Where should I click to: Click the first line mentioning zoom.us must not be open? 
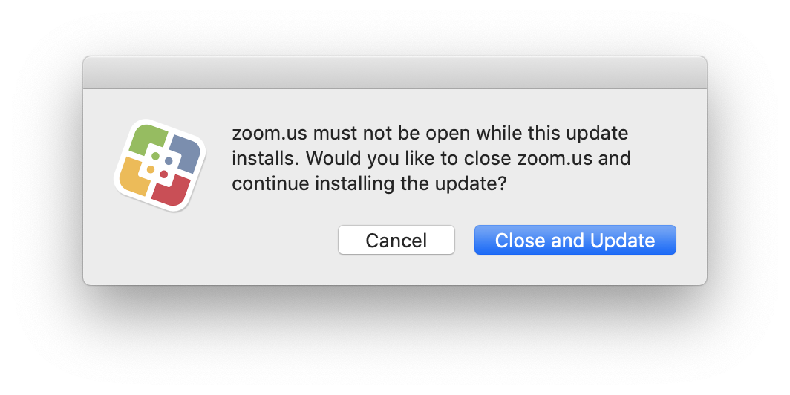[430, 134]
